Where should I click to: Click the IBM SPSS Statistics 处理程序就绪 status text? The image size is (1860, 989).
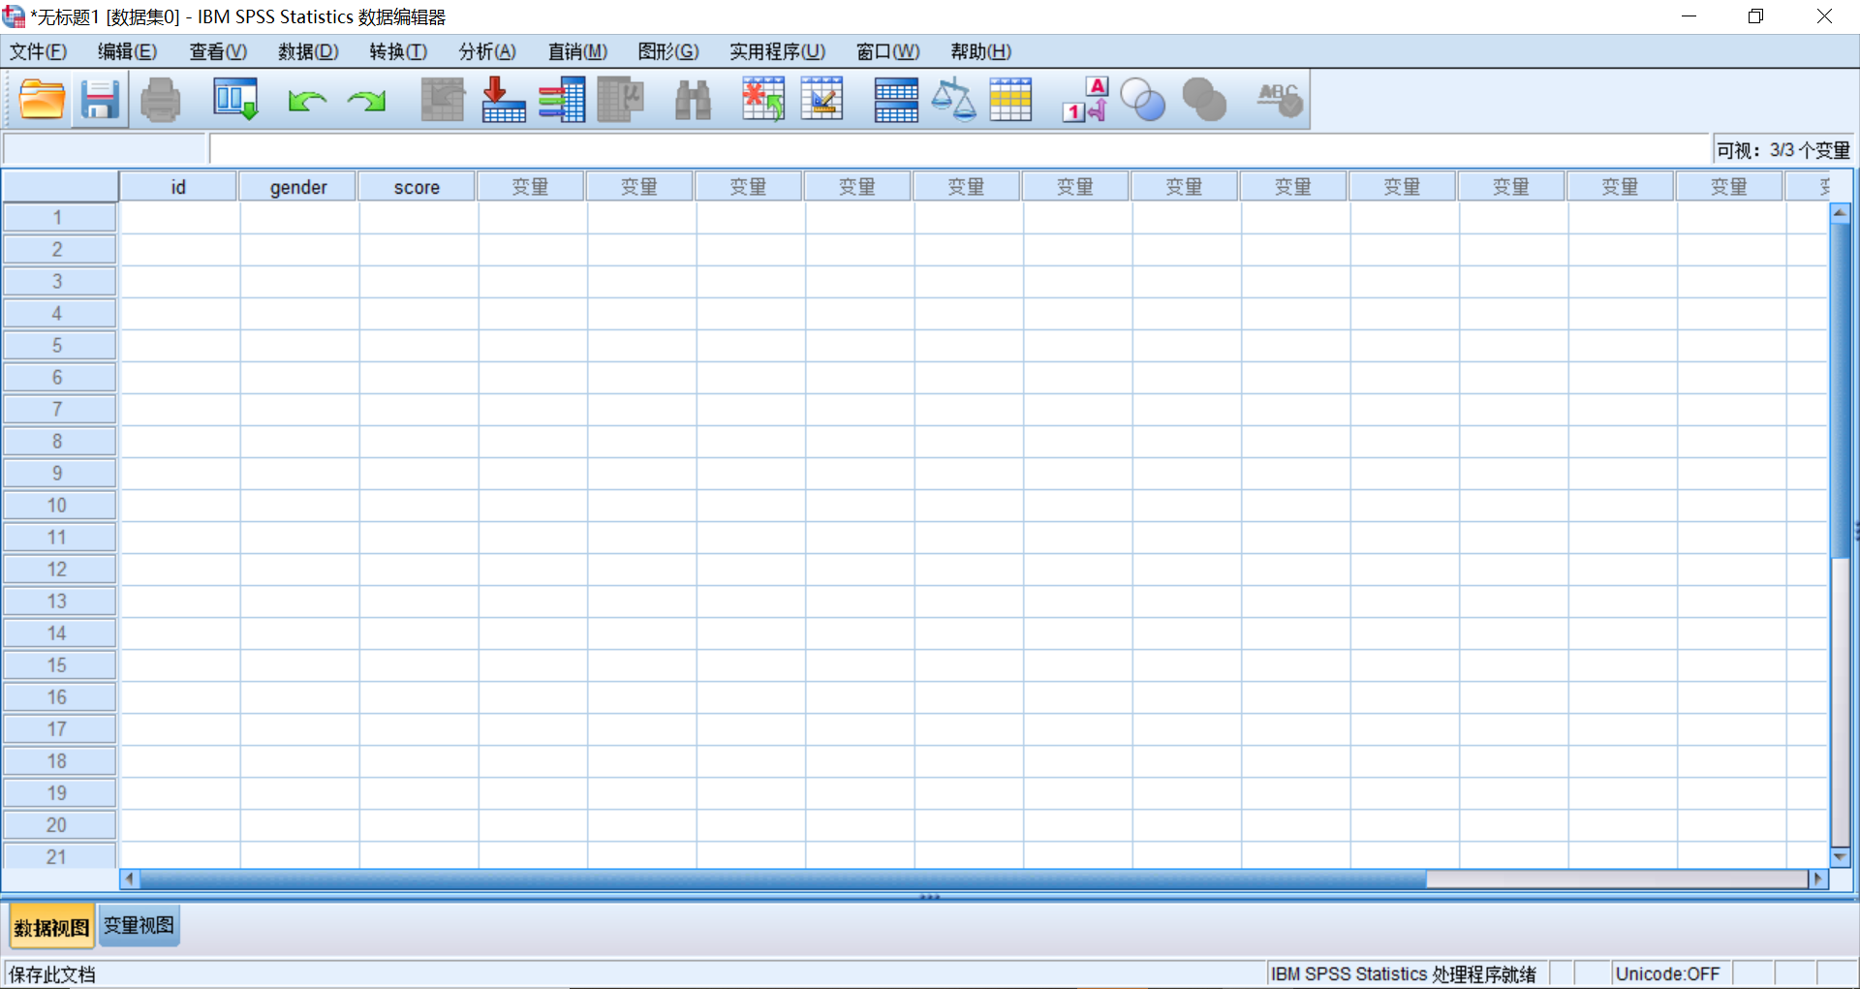1404,974
